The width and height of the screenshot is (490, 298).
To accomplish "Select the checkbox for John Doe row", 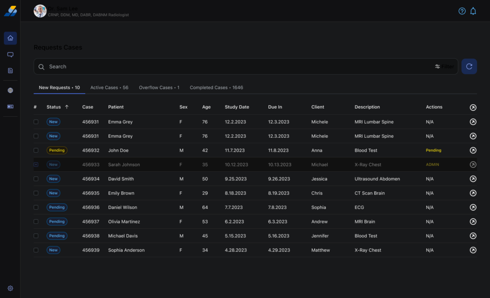I will click(36, 150).
